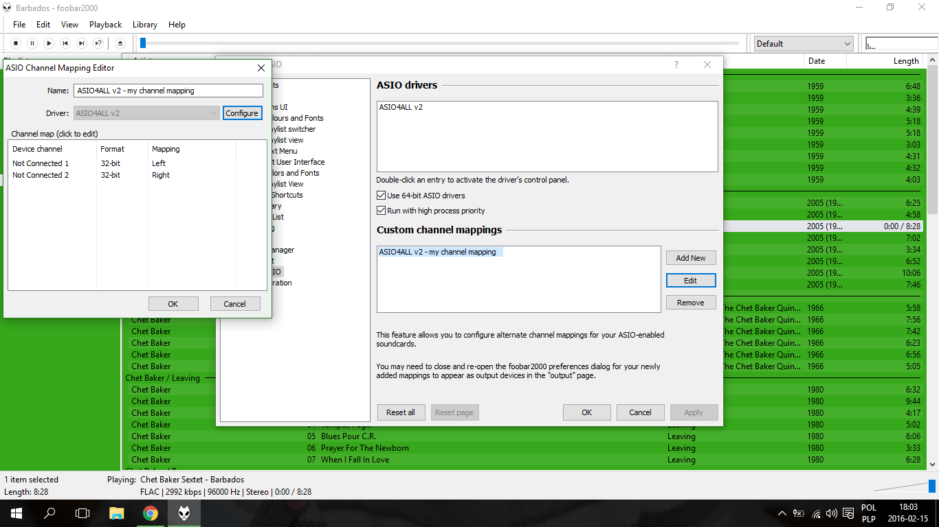Open the Help menu

(177, 24)
